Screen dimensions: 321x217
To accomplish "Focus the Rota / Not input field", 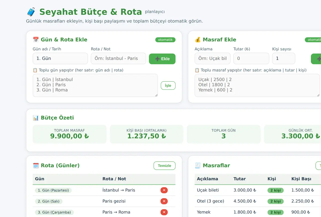I will (x=119, y=58).
